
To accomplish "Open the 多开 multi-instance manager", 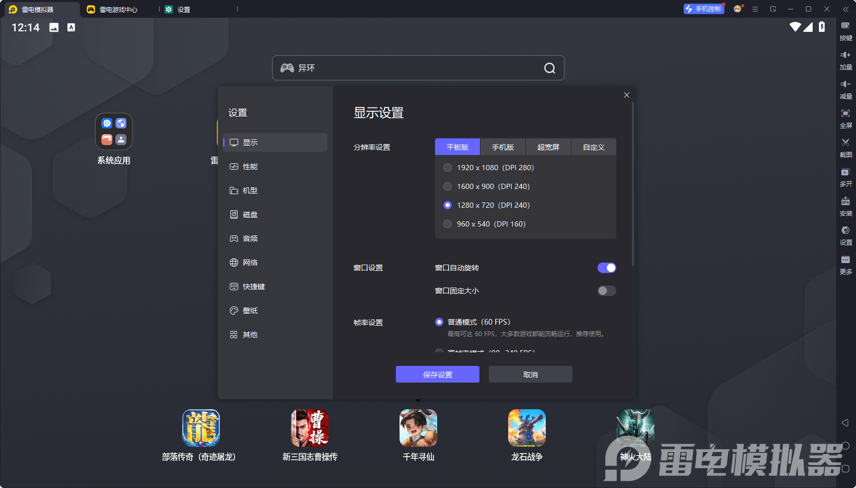I will coord(846,177).
